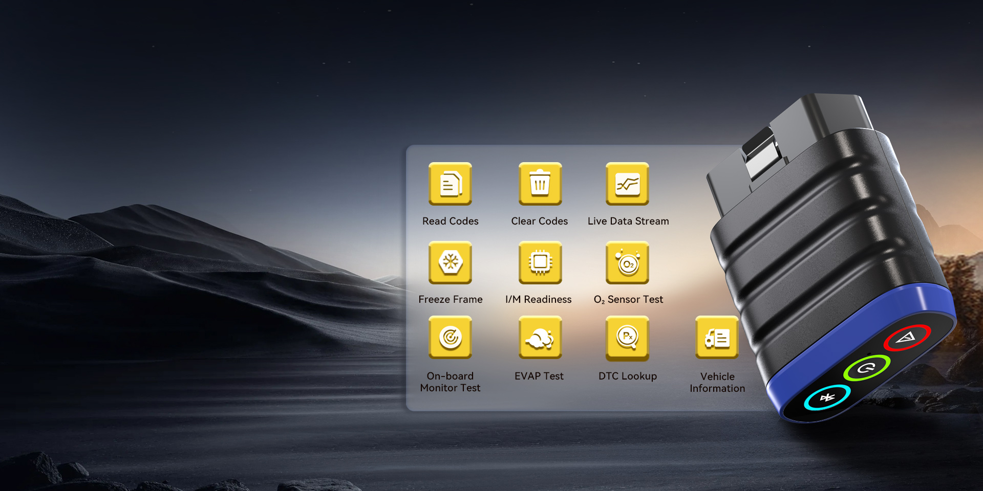983x491 pixels.
Task: Click the EVAP Test cloud icon
Action: pyautogui.click(x=540, y=337)
